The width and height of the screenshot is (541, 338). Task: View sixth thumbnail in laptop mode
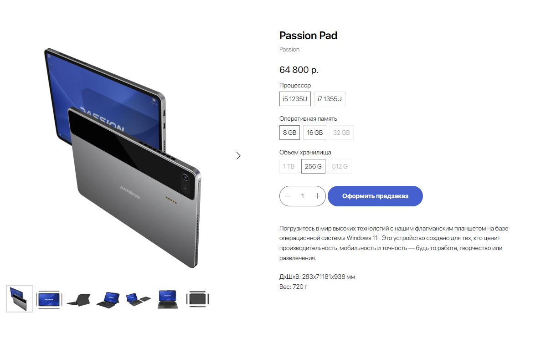point(168,299)
